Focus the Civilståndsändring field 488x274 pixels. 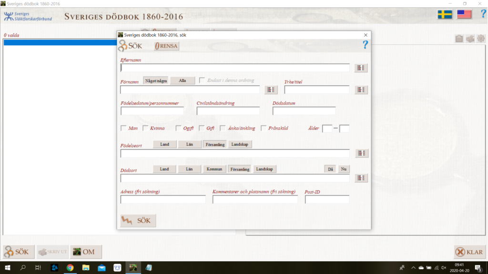pos(228,111)
